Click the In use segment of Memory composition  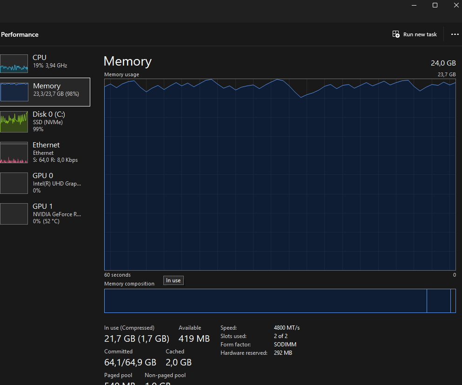[x=265, y=301]
